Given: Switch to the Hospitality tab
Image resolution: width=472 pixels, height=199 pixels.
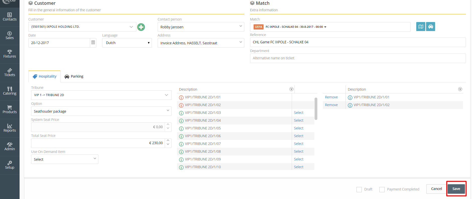Looking at the screenshot, I should tap(44, 76).
